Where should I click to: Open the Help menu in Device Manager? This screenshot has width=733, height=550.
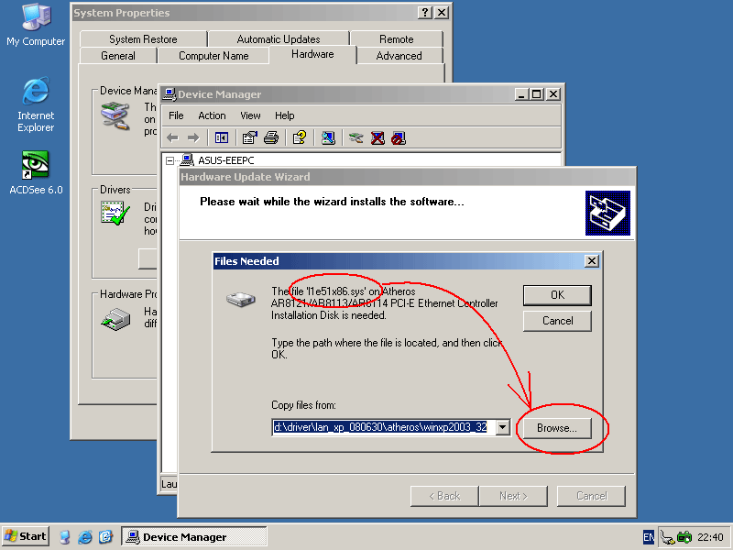(284, 115)
